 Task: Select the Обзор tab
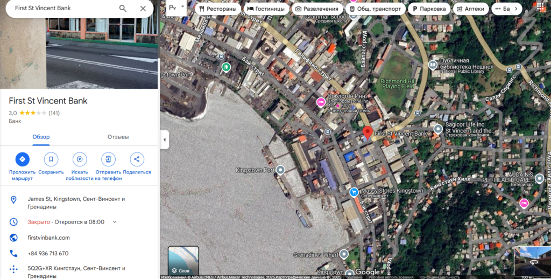pyautogui.click(x=41, y=137)
